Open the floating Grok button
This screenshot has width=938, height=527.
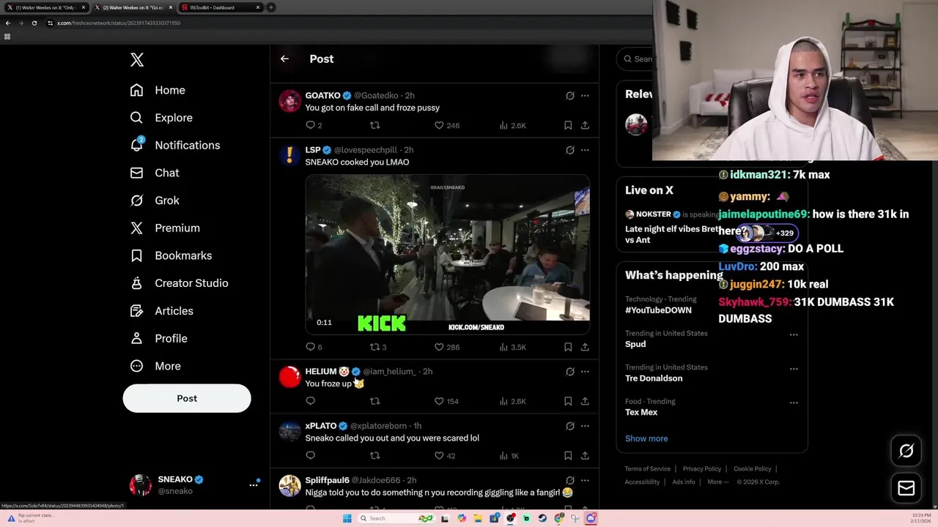(x=906, y=451)
